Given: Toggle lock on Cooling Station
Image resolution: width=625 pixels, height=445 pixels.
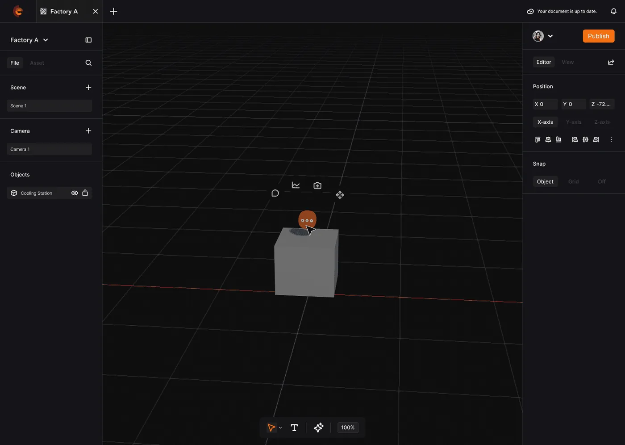Looking at the screenshot, I should [x=85, y=193].
